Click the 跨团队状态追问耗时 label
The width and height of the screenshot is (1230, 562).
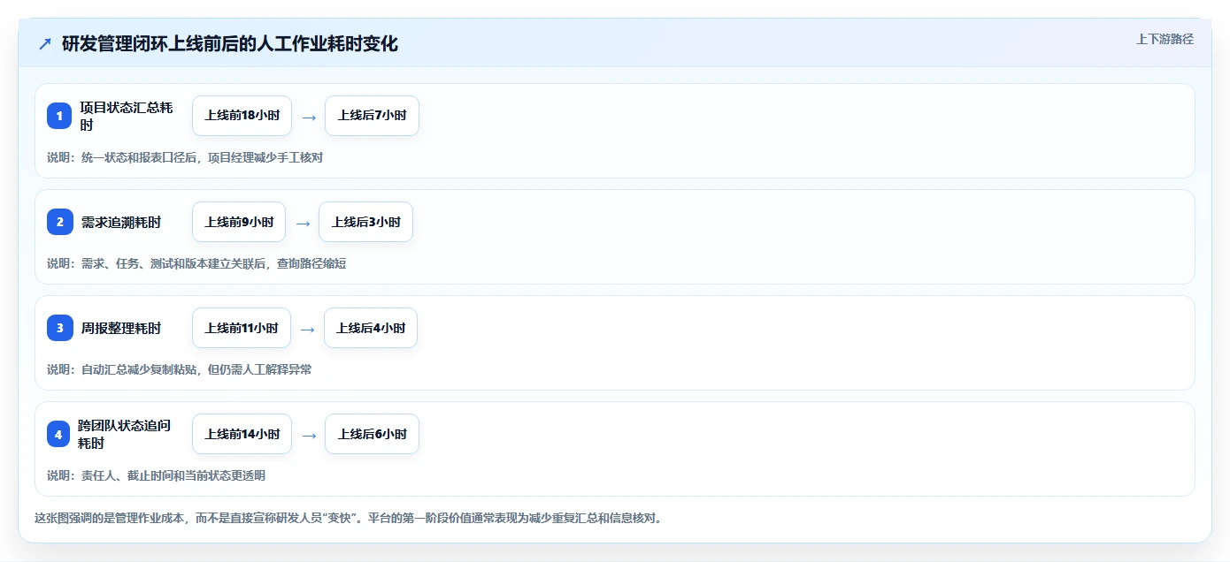coord(124,434)
